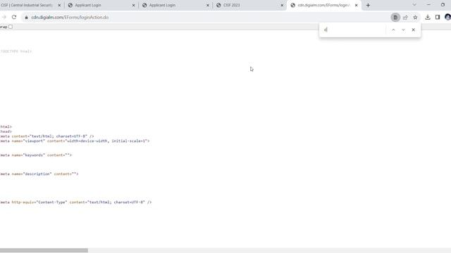Close the second Applicant Login tab
The height and width of the screenshot is (253, 451).
click(x=208, y=5)
